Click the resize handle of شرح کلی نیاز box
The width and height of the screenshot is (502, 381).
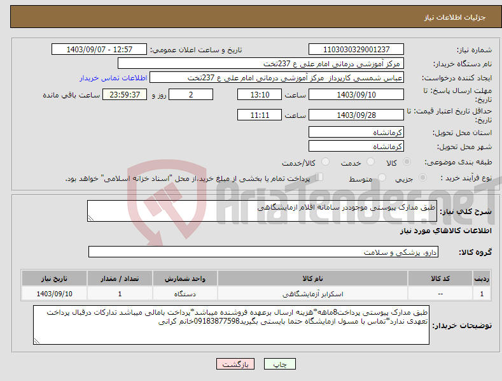pyautogui.click(x=91, y=218)
